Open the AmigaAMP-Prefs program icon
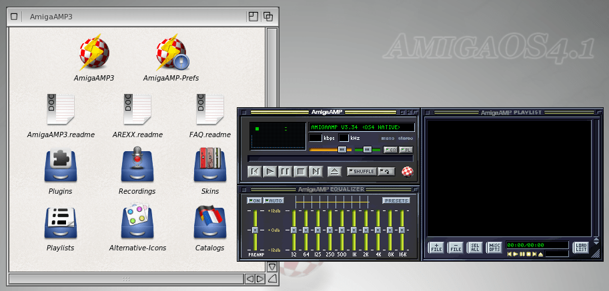This screenshot has height=291, width=609. click(x=171, y=55)
